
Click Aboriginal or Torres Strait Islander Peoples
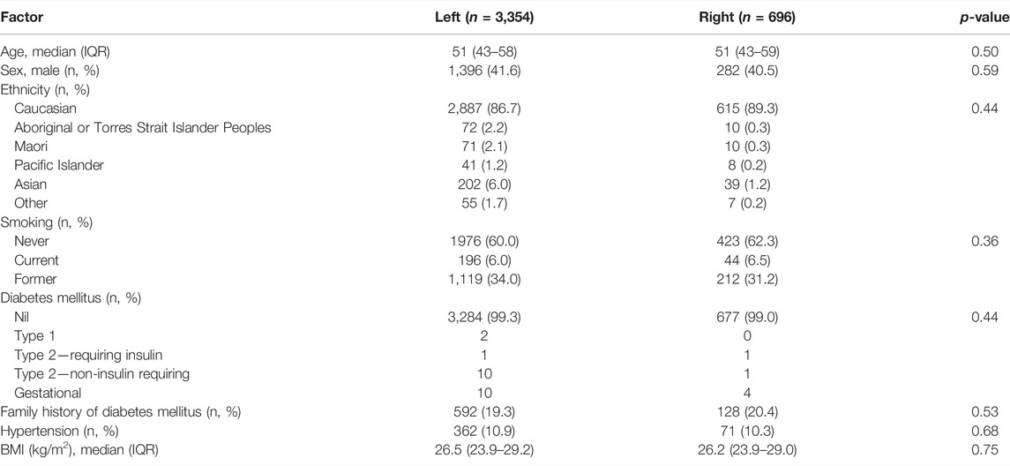point(142,128)
